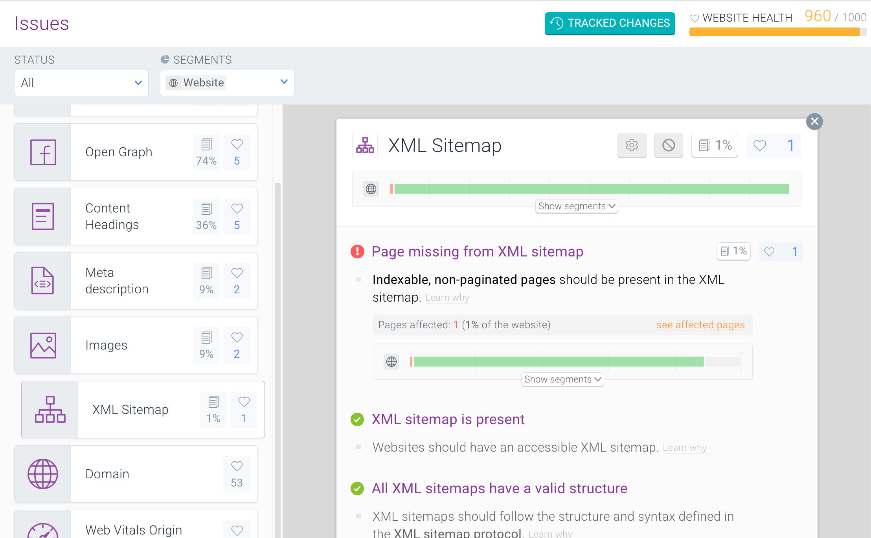Select the Domain category
This screenshot has height=538, width=871.
(x=136, y=474)
